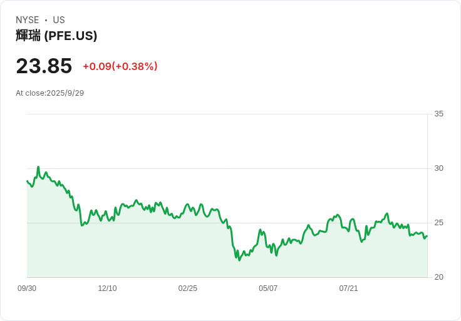Select the 30 y-axis price label
Screen dimensions: 461x321
click(438, 168)
